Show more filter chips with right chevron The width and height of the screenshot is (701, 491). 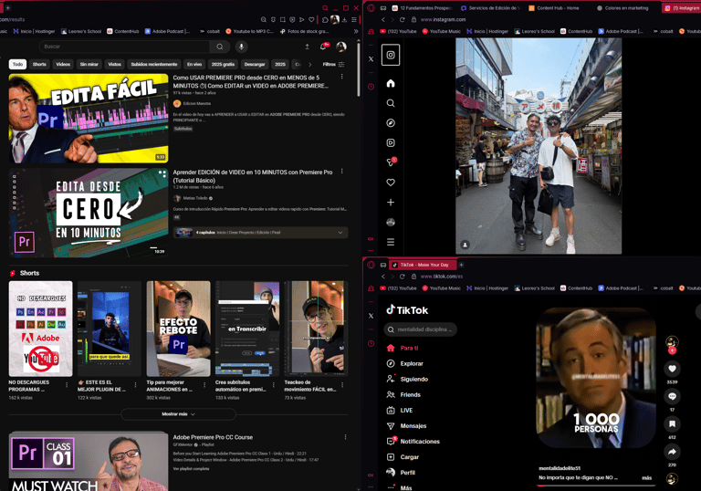[x=309, y=65]
